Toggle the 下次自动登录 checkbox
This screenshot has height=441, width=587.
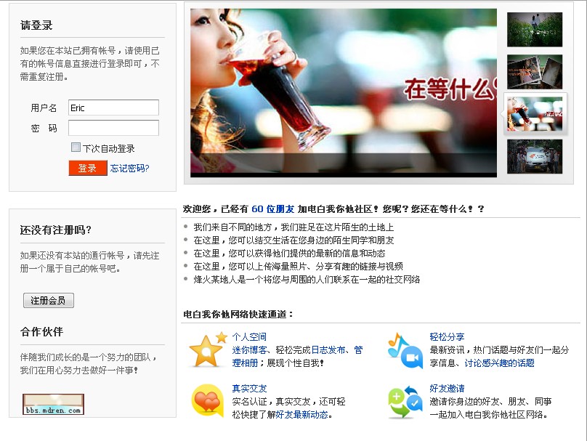tap(76, 147)
